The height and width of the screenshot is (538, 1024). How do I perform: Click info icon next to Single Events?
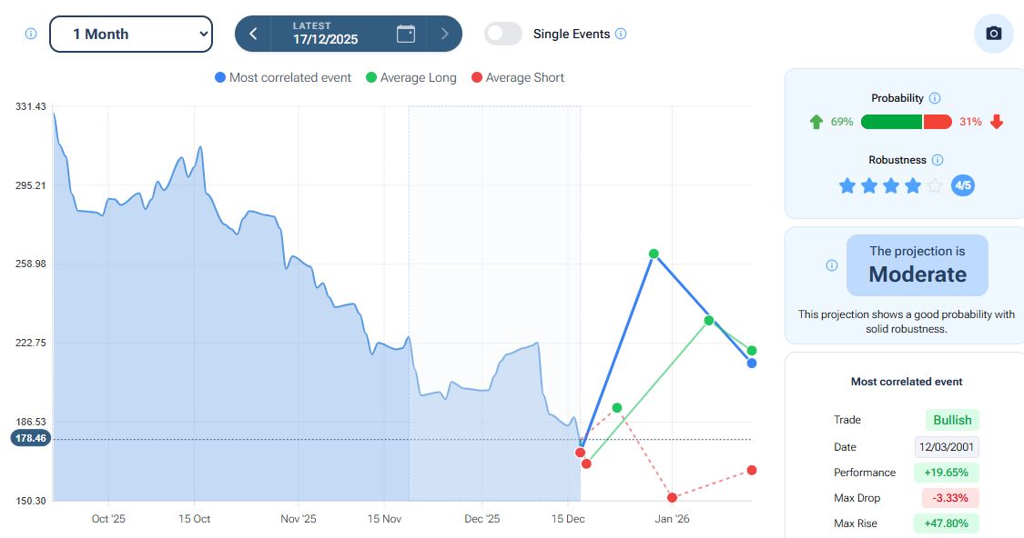coord(621,34)
